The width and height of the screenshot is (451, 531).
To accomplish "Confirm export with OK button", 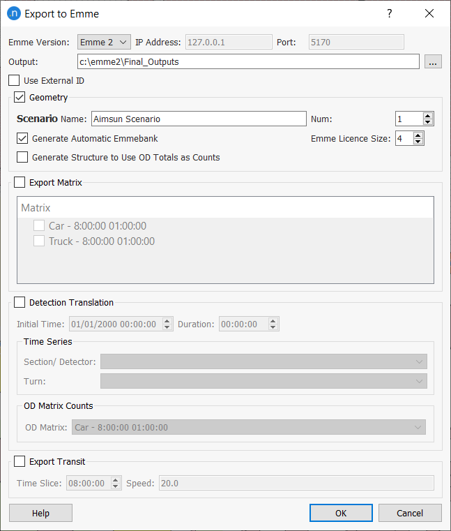I will 341,513.
